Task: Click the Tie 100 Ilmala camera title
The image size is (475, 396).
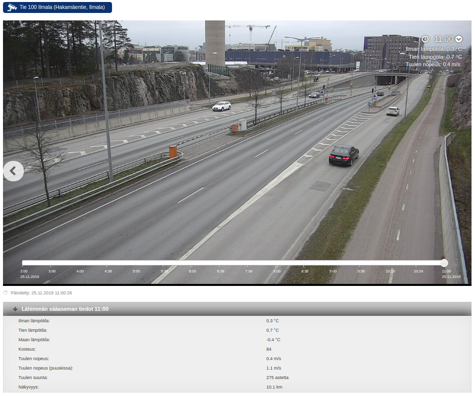Action: (x=62, y=7)
